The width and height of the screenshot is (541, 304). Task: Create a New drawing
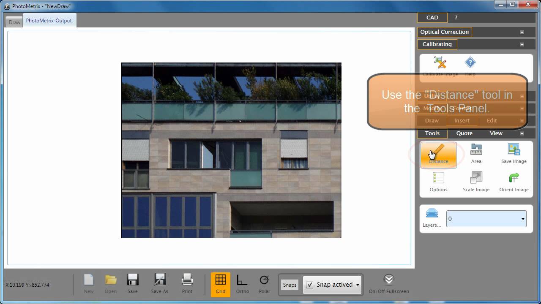coord(89,284)
